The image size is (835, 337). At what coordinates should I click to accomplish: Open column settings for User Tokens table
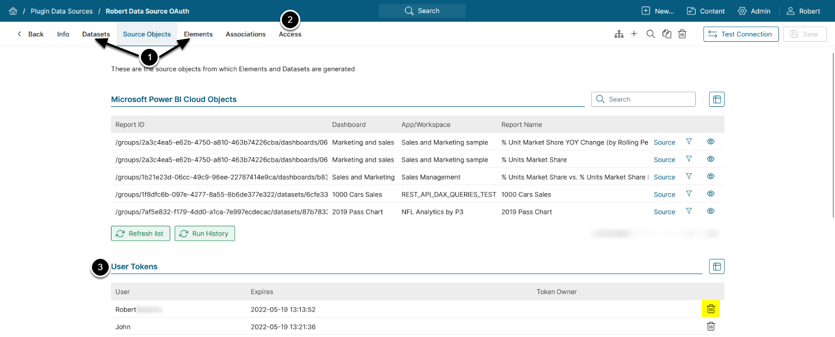717,266
